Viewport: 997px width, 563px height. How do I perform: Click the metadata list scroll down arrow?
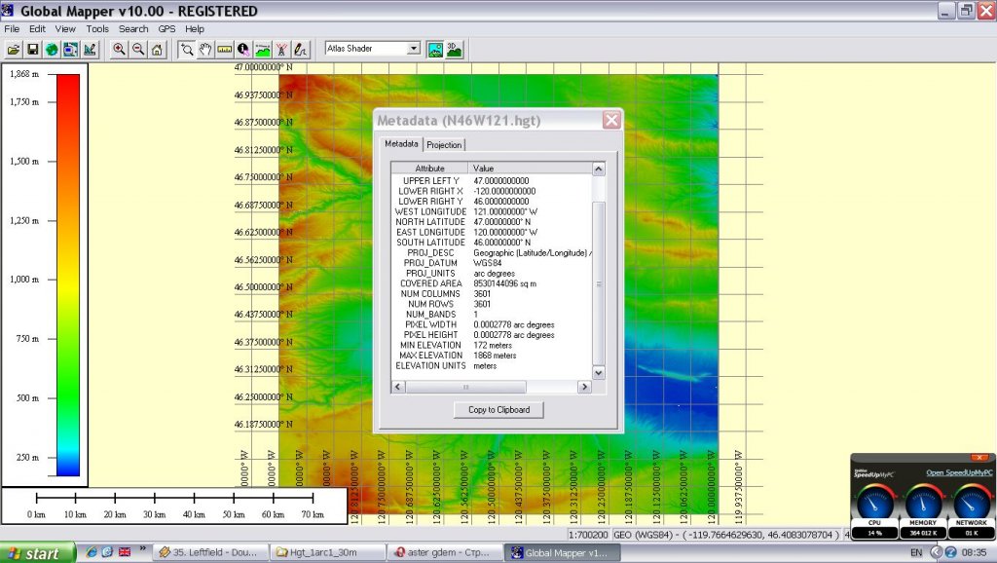point(599,373)
